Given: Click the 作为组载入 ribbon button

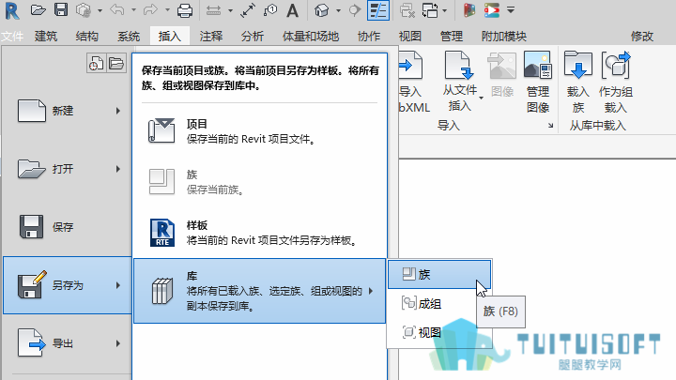Looking at the screenshot, I should (x=616, y=83).
